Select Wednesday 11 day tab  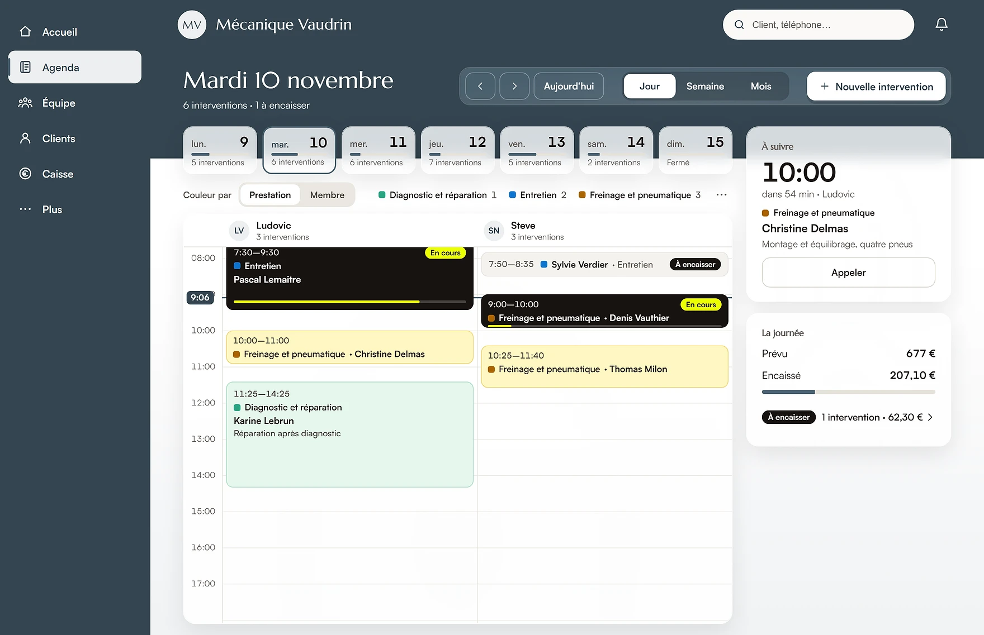(379, 150)
